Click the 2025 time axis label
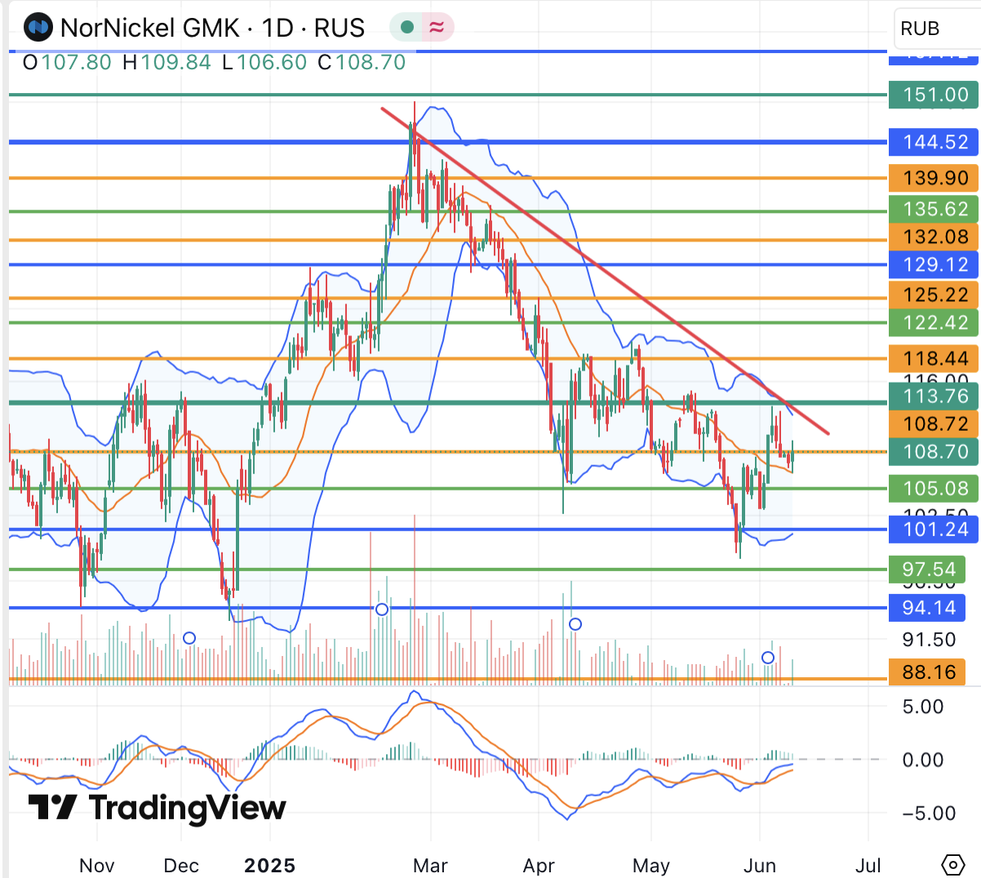 (x=270, y=866)
